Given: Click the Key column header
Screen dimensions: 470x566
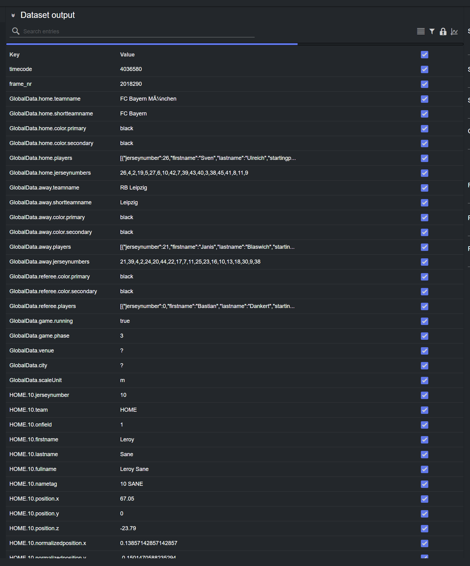Looking at the screenshot, I should click(x=15, y=55).
